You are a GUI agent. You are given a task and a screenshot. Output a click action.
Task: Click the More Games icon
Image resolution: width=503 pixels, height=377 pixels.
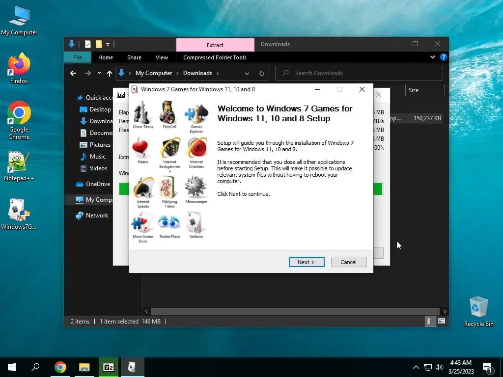pos(143,228)
